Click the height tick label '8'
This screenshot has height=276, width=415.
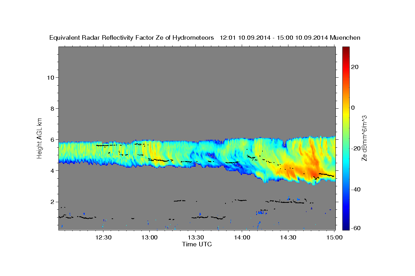coord(53,108)
